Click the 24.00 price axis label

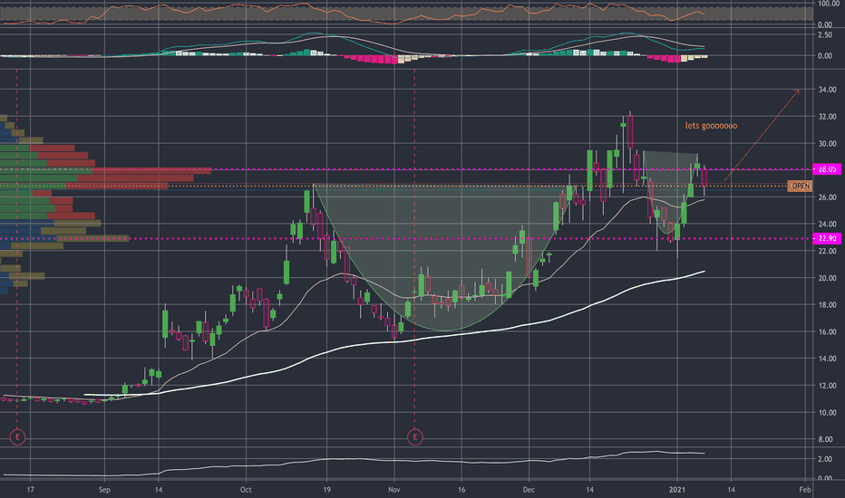pos(827,224)
